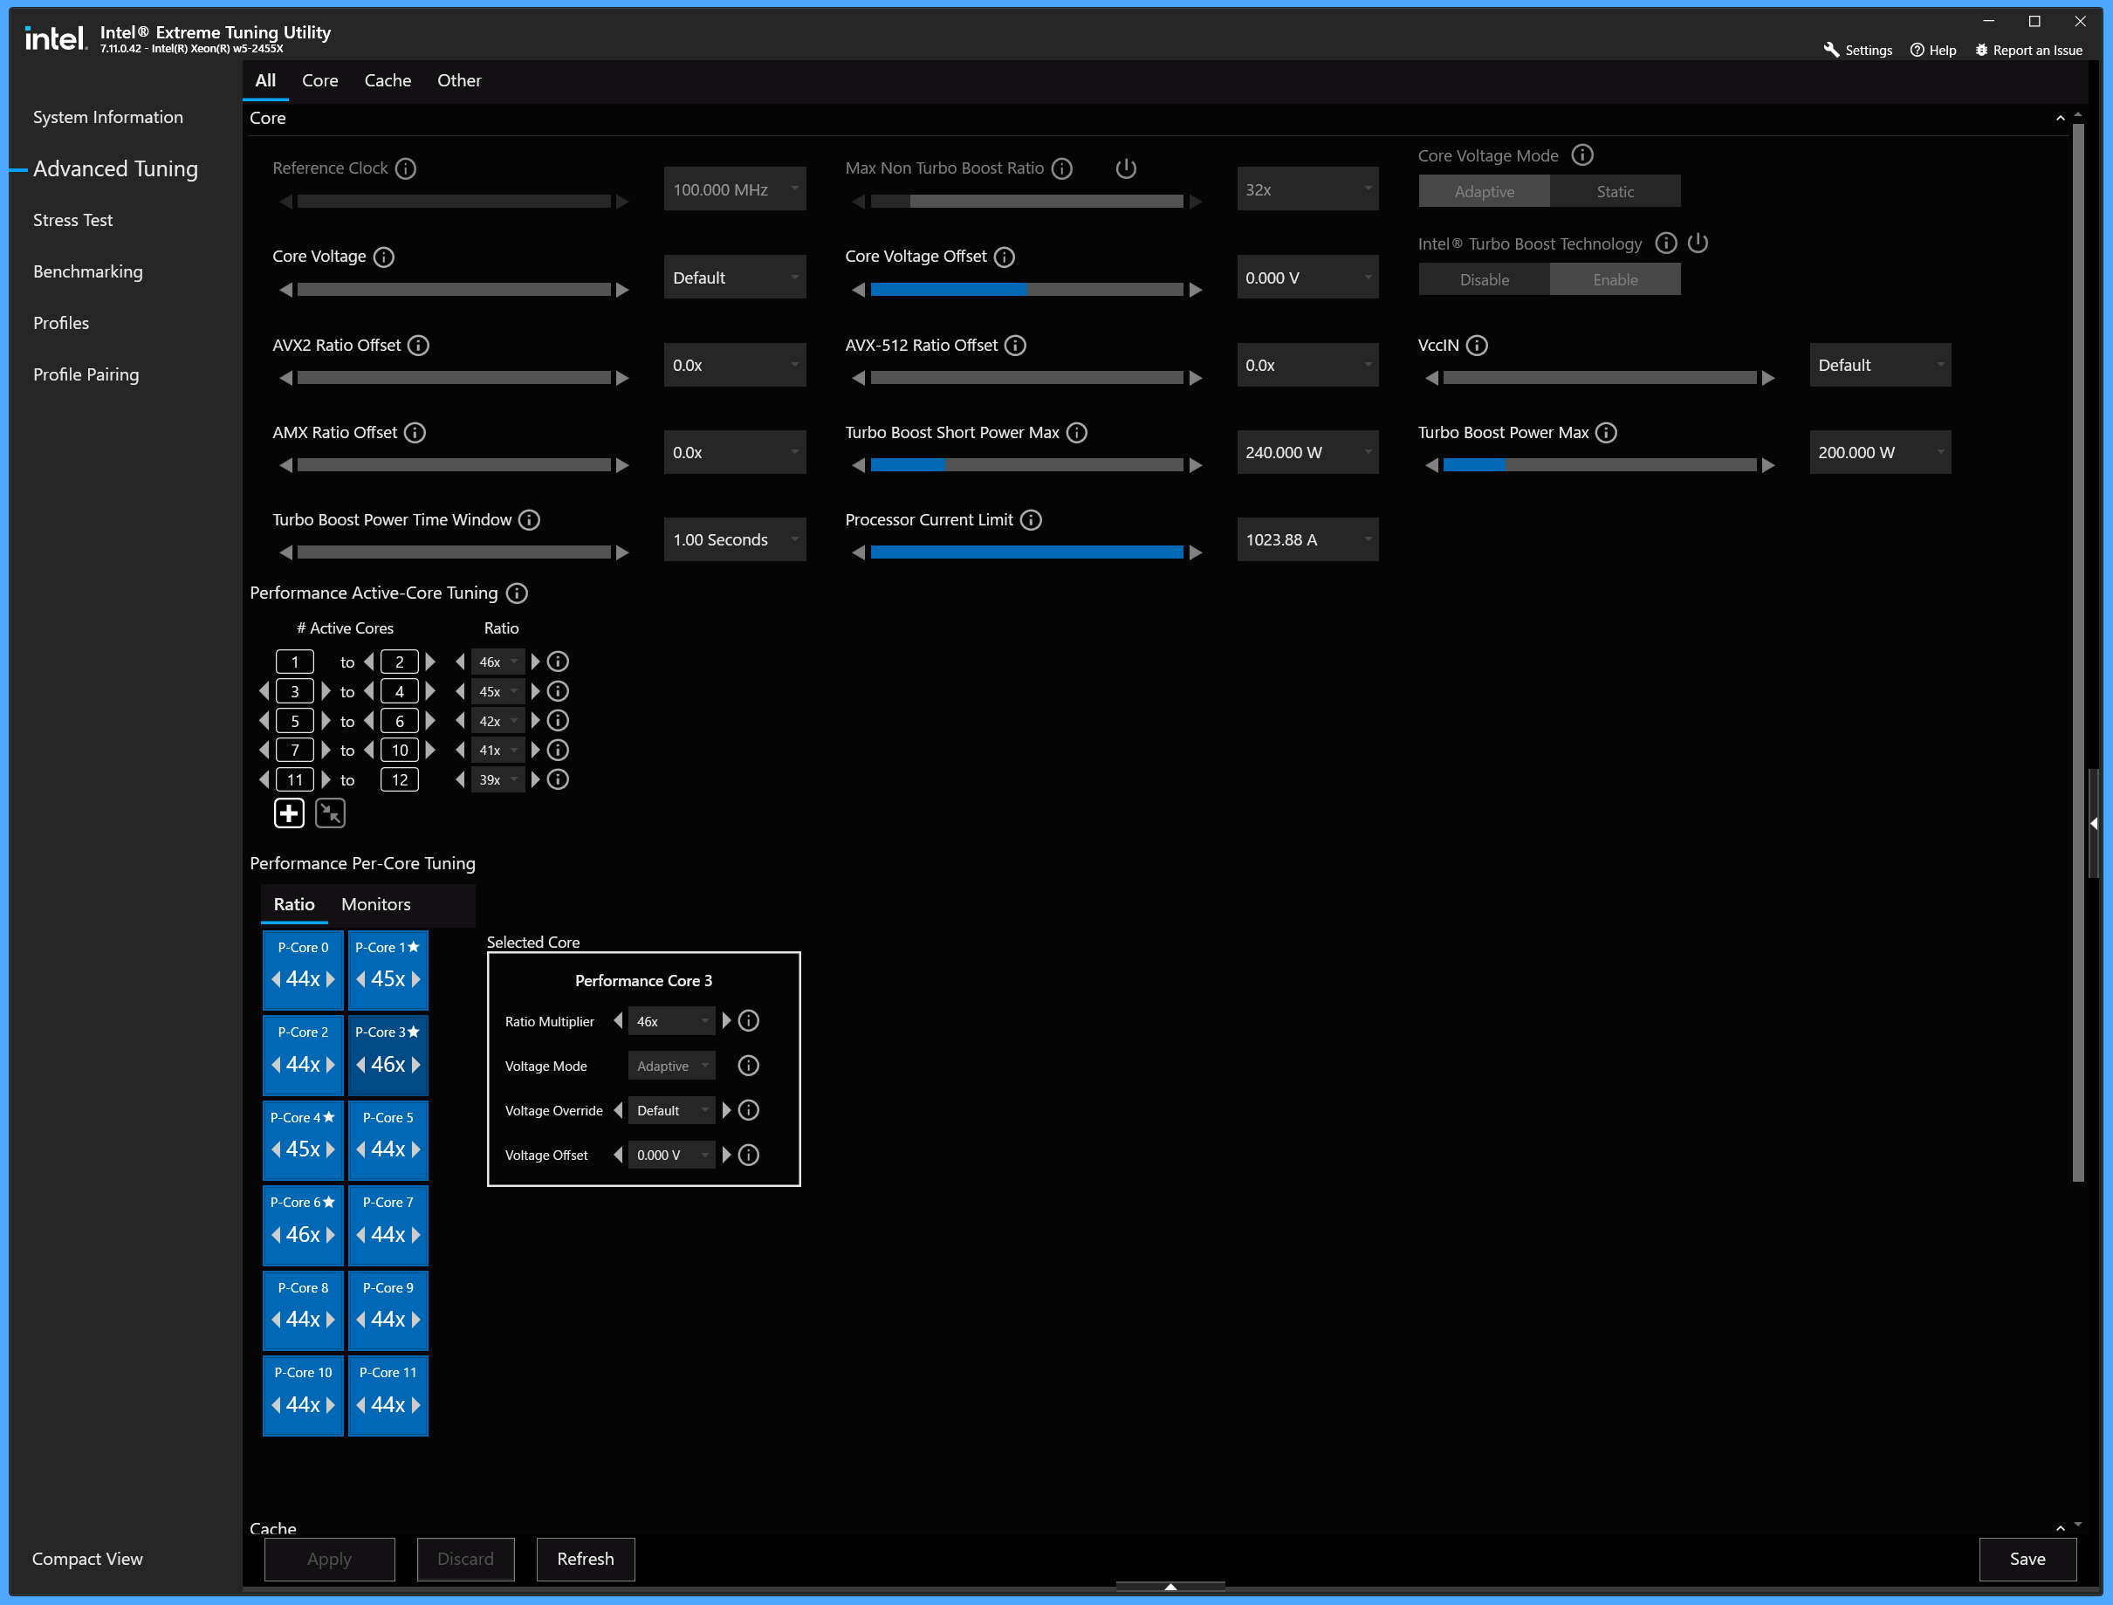
Task: Open Turbo Boost Short Power Max 240.000 W dropdown
Action: [x=1307, y=452]
